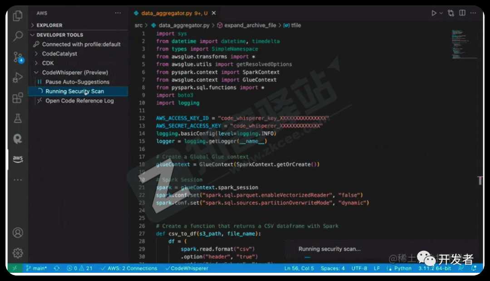Click the Accounts icon above Settings
Screen dimensions: 490x281
point(18,233)
